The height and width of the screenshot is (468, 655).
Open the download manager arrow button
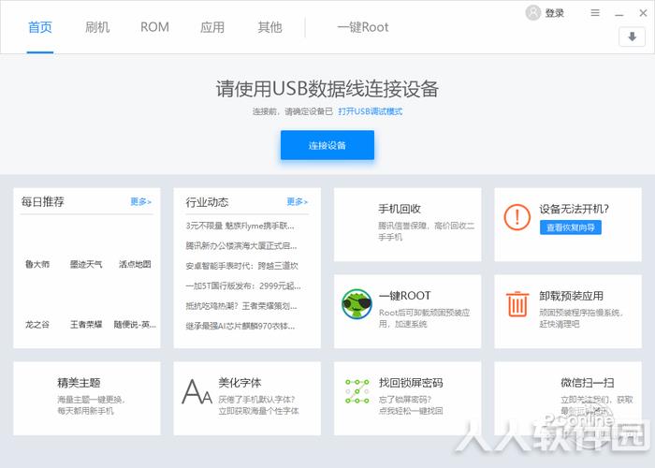click(x=632, y=37)
